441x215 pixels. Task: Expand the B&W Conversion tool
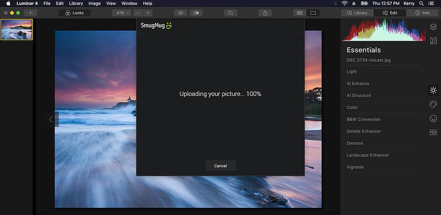383,119
